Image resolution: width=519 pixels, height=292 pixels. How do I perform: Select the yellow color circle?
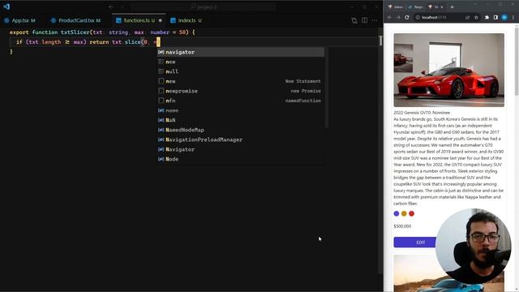(404, 213)
